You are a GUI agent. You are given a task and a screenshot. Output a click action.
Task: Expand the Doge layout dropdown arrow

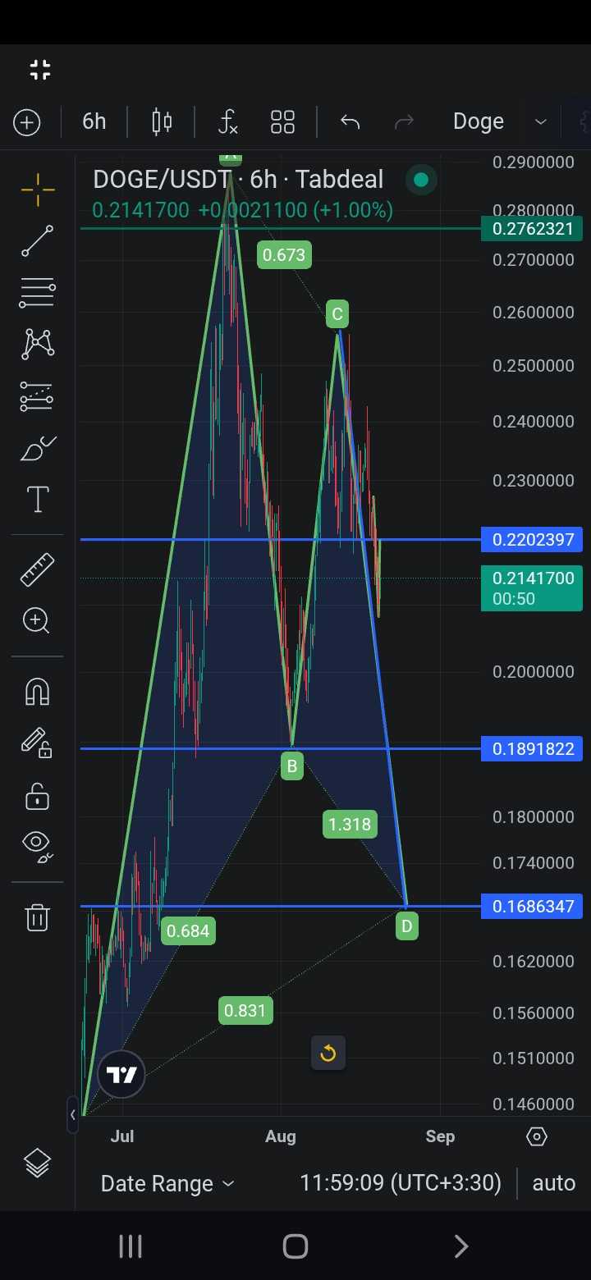click(541, 122)
